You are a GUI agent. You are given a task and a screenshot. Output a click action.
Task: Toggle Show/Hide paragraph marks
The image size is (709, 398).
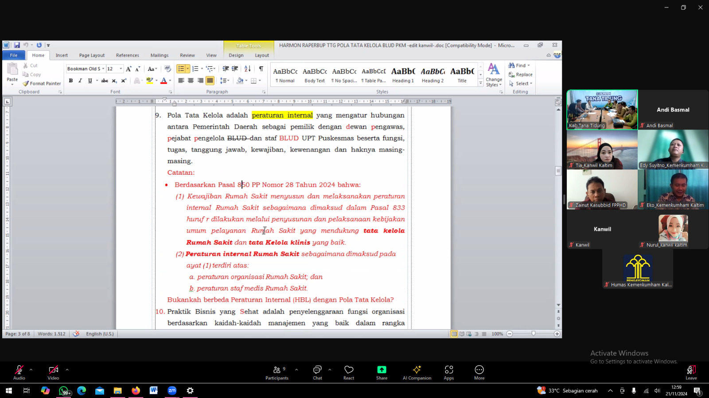tap(261, 69)
